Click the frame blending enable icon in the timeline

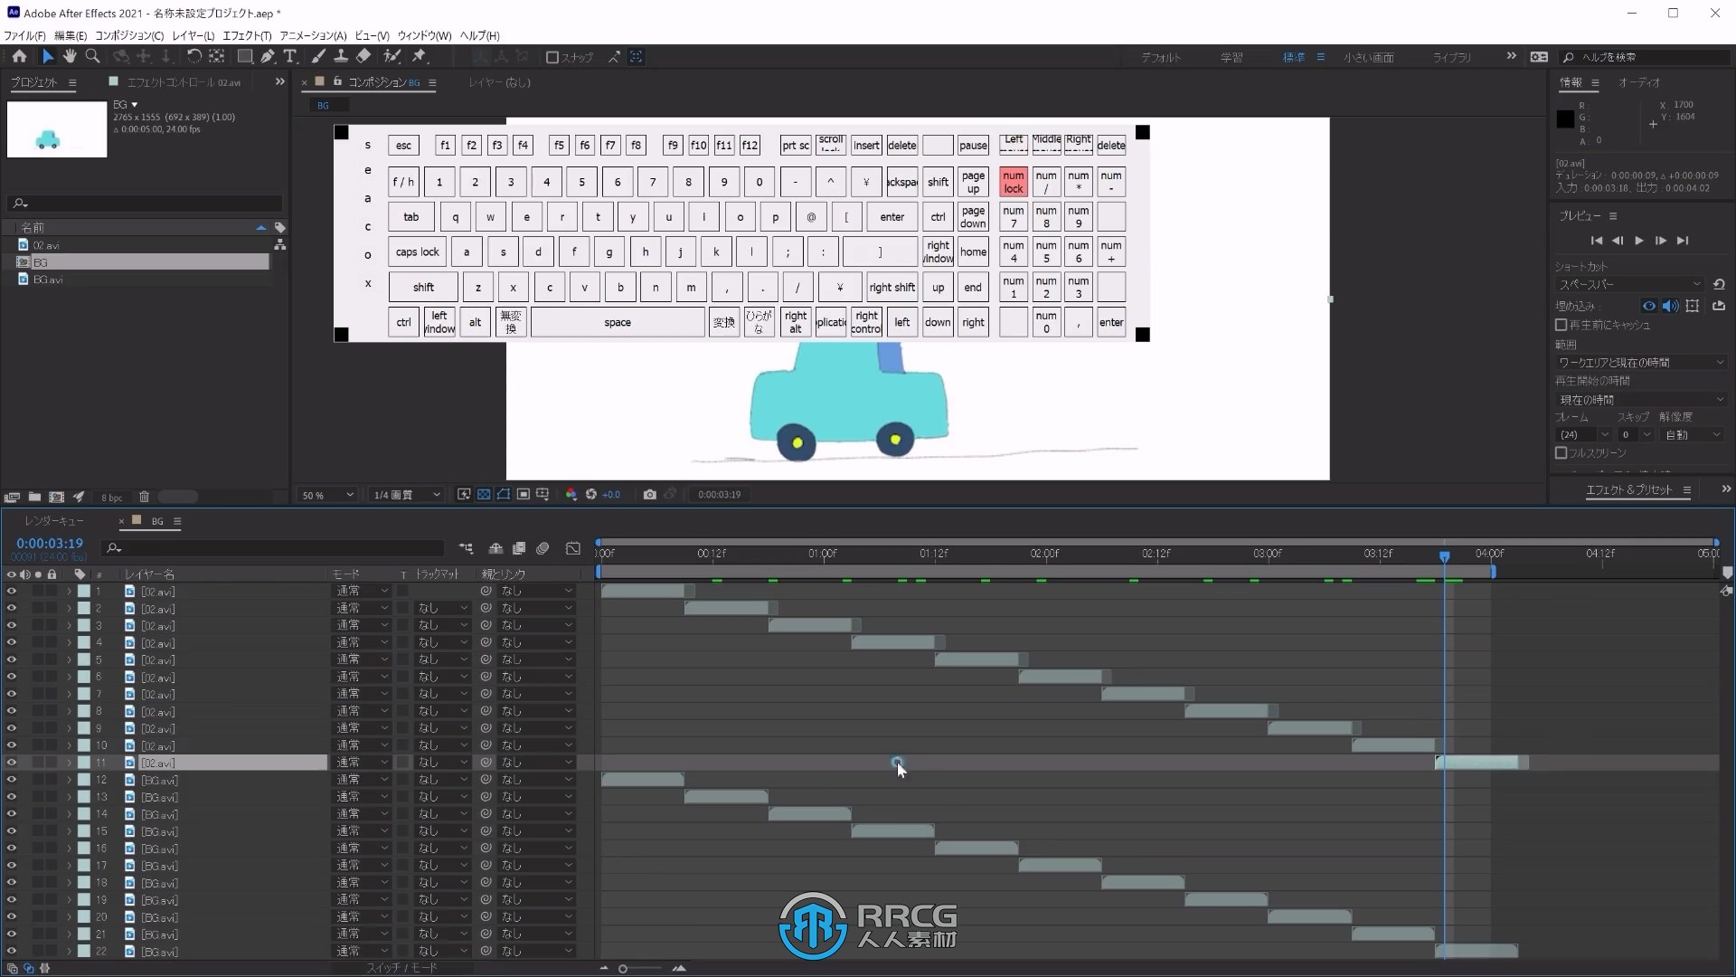pyautogui.click(x=519, y=548)
